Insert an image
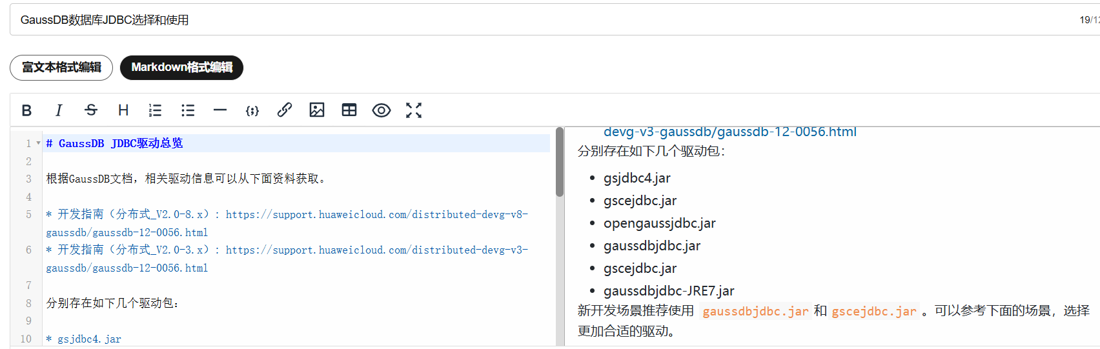The image size is (1100, 349). (317, 110)
